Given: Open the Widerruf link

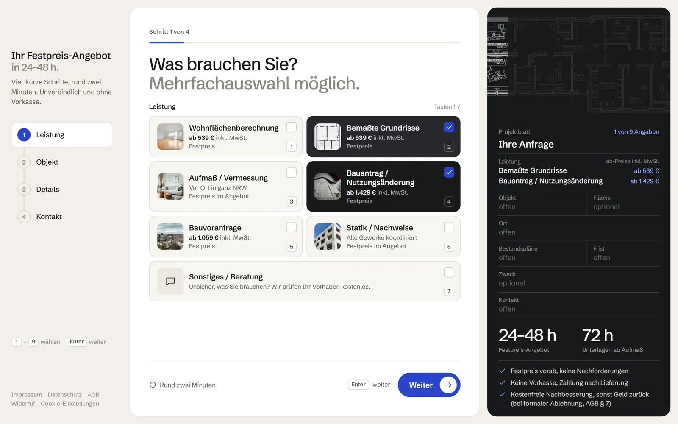Looking at the screenshot, I should (23, 404).
